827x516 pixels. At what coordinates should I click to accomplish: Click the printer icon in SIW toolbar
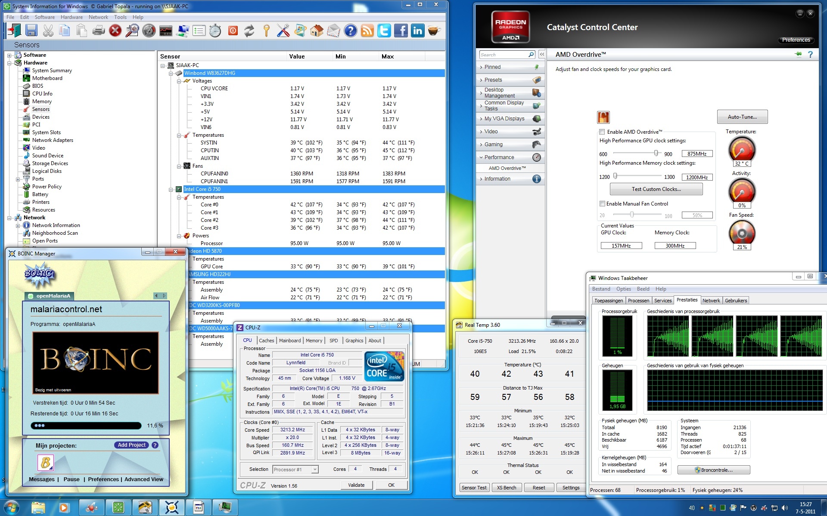99,31
